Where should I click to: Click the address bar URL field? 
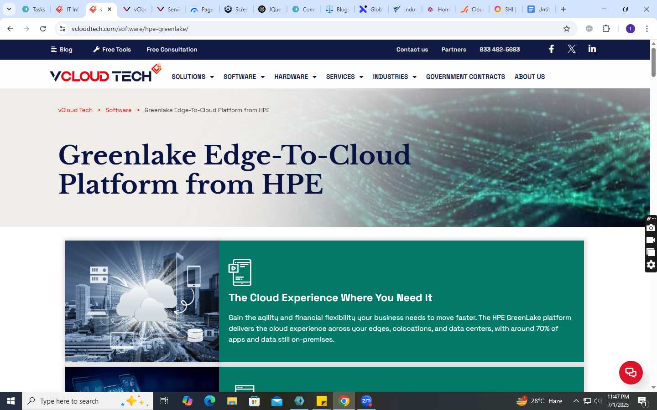click(x=315, y=29)
